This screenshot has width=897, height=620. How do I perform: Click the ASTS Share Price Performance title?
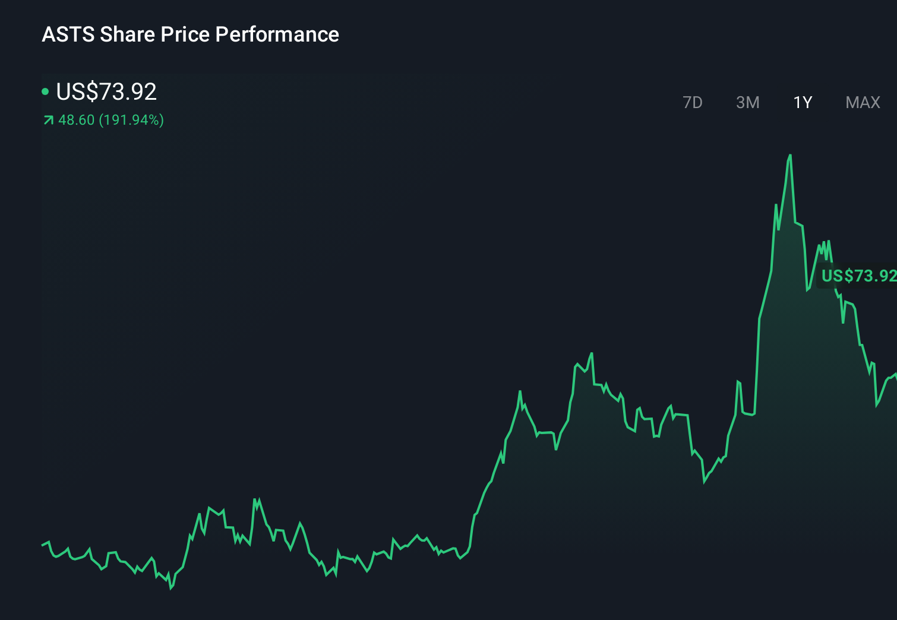tap(190, 34)
